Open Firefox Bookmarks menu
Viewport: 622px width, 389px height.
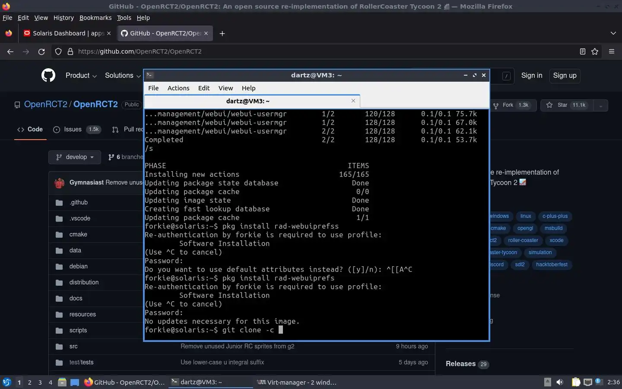pyautogui.click(x=95, y=18)
